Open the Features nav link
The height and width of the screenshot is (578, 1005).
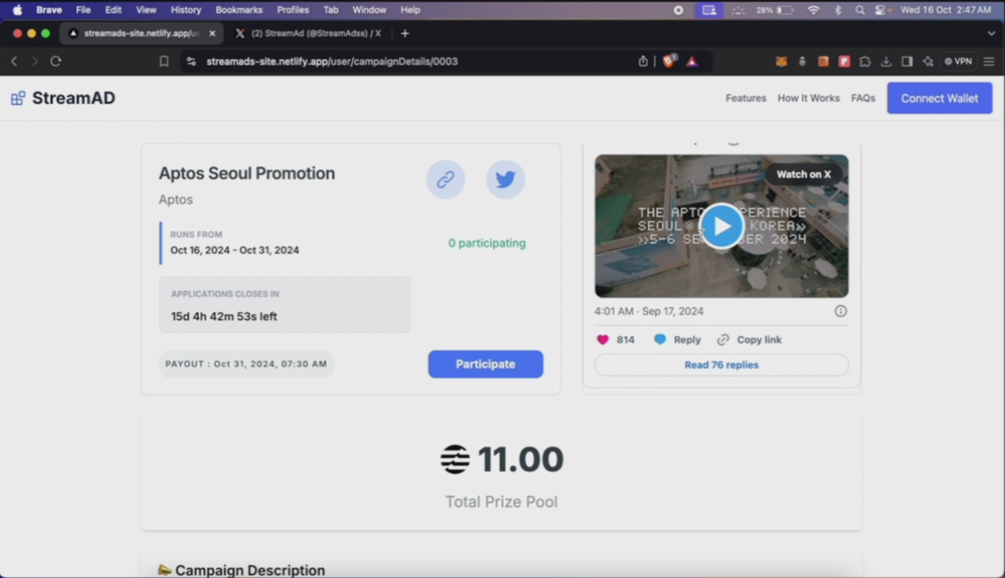click(x=745, y=98)
